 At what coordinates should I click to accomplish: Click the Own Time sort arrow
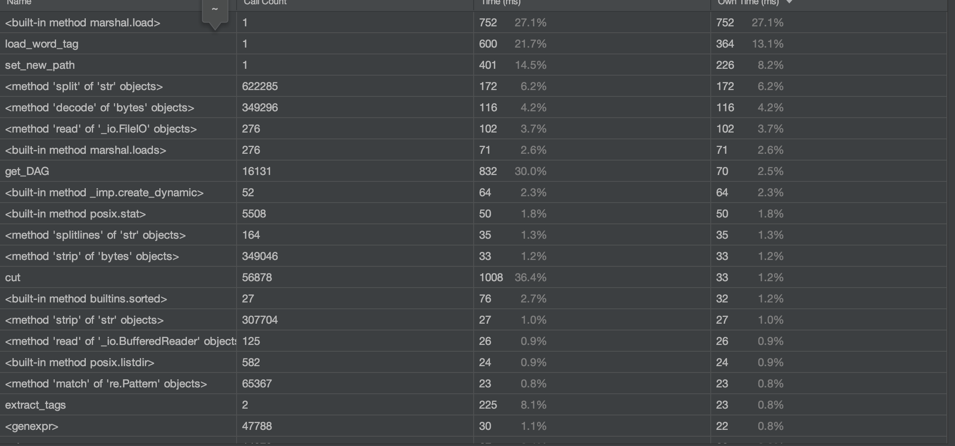coord(789,2)
